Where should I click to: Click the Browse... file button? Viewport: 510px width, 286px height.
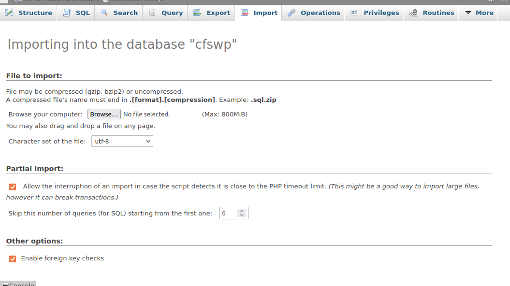[x=104, y=114]
